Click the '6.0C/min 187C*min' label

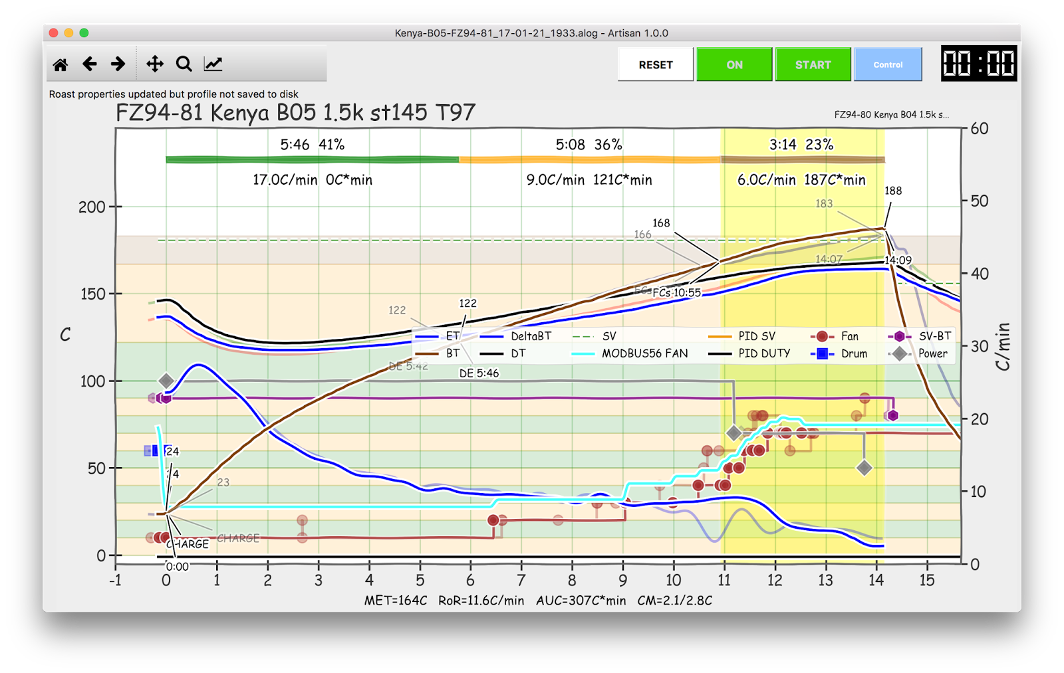[x=801, y=180]
